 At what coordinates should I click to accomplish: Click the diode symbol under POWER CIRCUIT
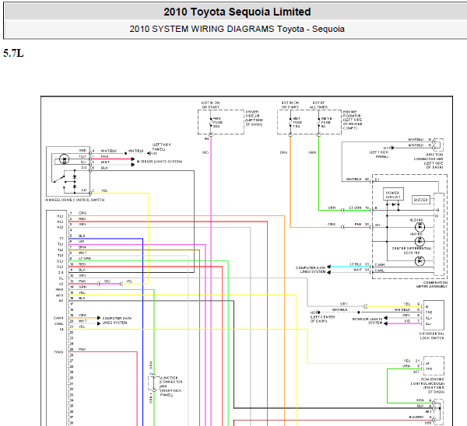[394, 204]
